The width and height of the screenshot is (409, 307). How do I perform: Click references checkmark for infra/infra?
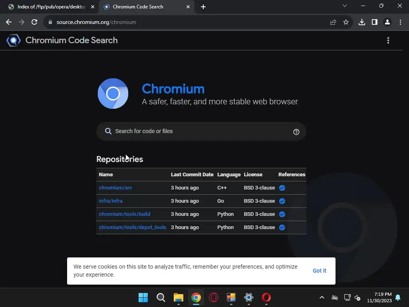(282, 201)
